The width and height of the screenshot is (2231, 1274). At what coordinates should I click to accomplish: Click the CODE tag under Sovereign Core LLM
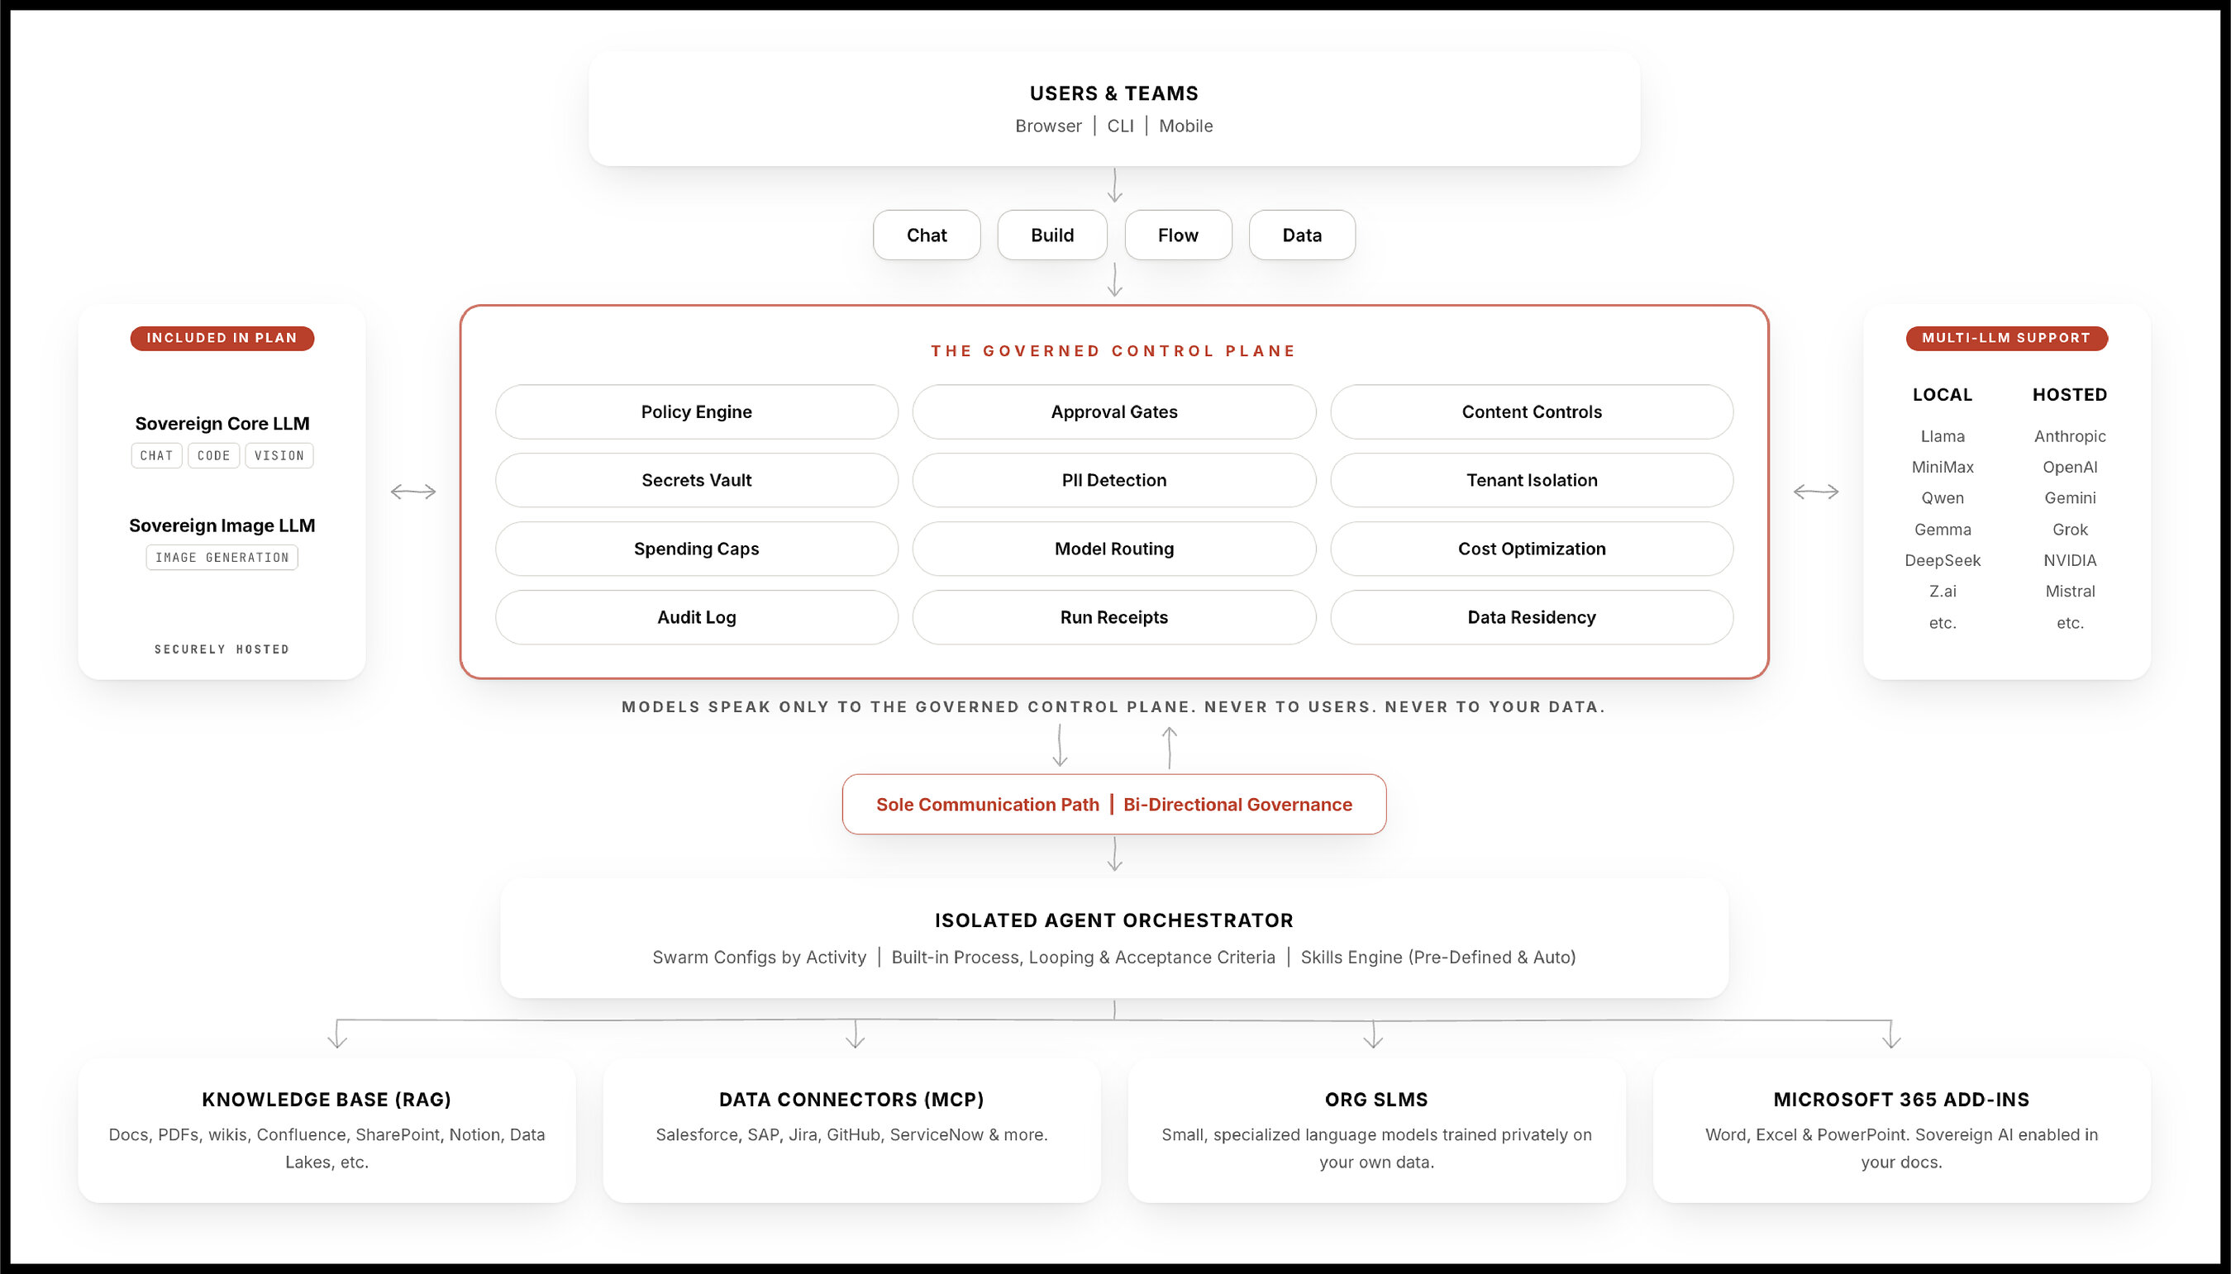[213, 456]
